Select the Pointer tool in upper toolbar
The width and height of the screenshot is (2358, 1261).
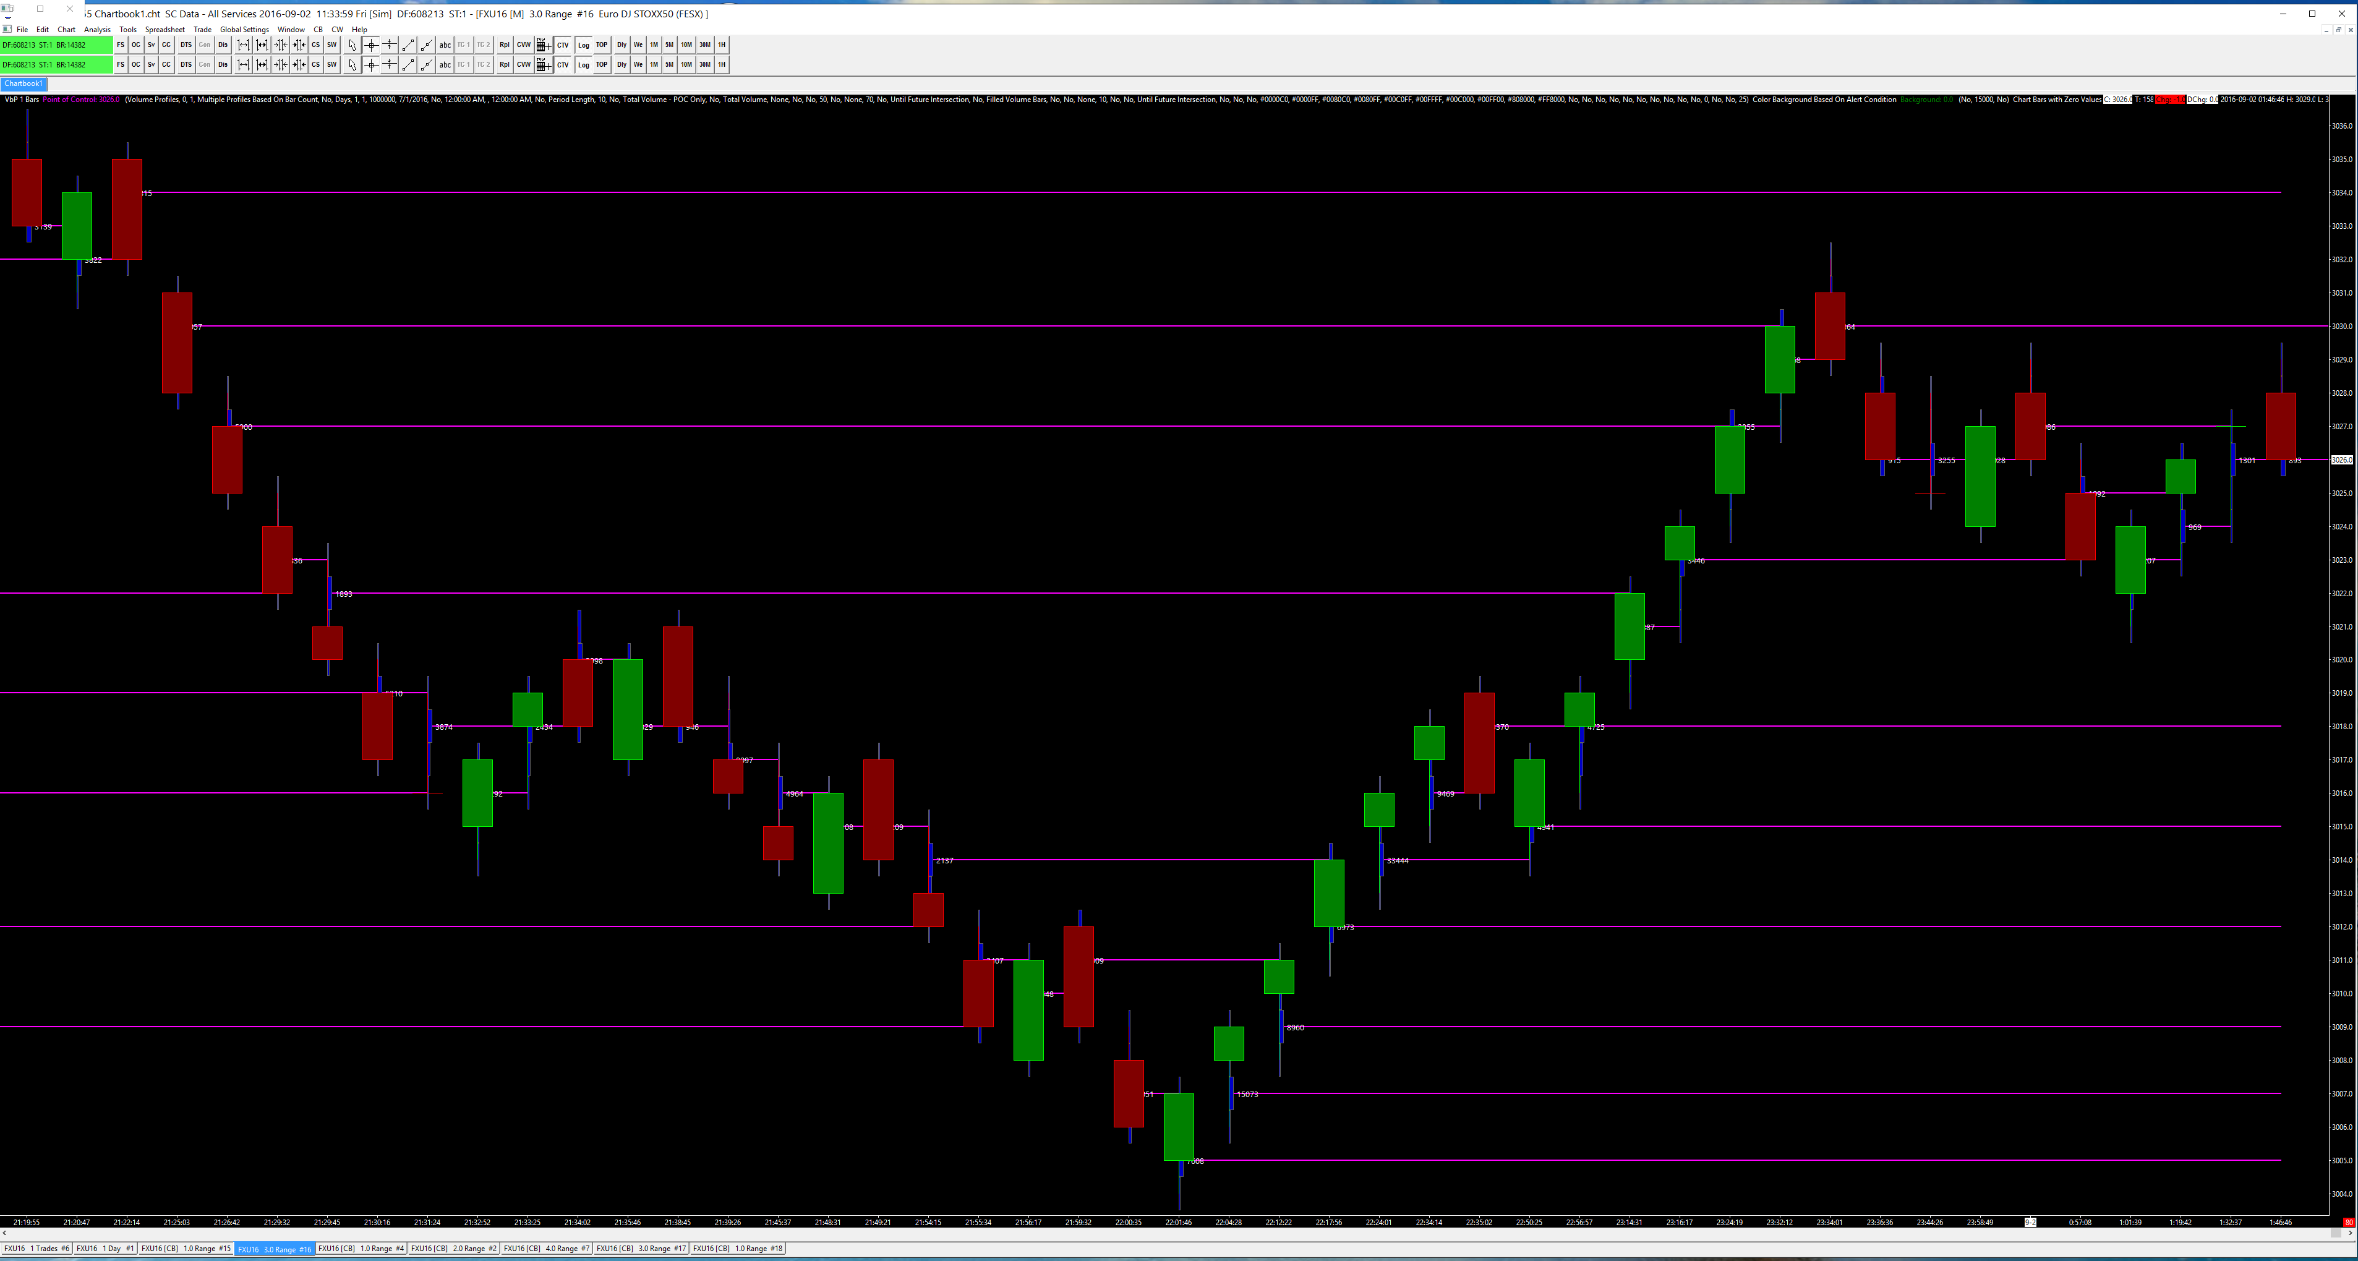click(x=352, y=45)
